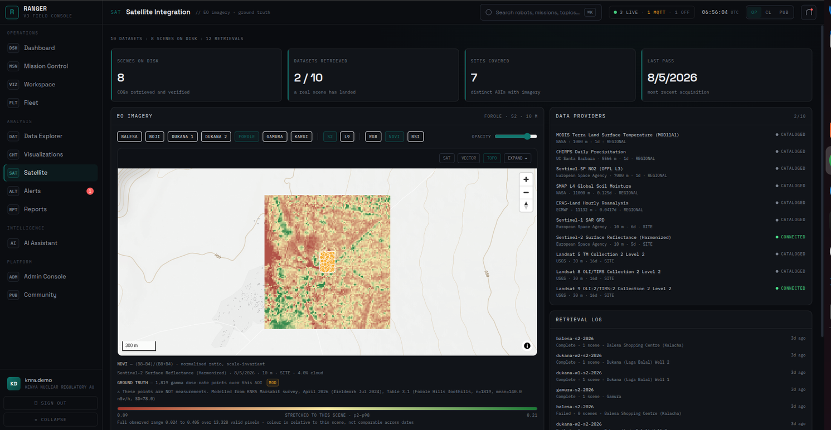Screen dimensions: 831x430
Task: Open the red alerts count badge
Action: [x=90, y=191]
